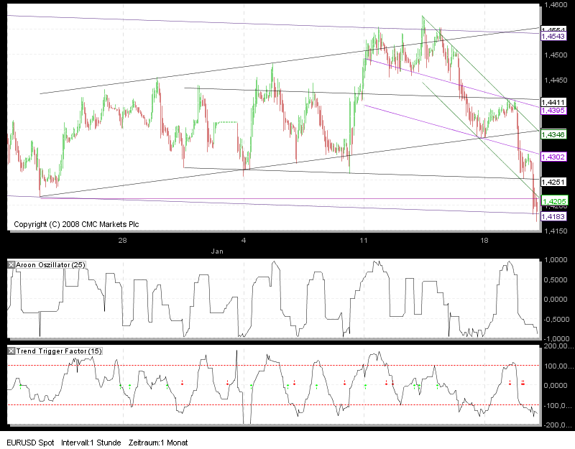Toggle the Aroon Oszillator (25) title label
575x449 pixels.
pyautogui.click(x=50, y=264)
